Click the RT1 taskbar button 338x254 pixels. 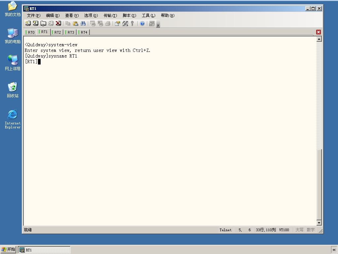(x=44, y=250)
